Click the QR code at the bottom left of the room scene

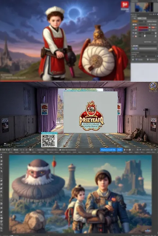click(49, 140)
